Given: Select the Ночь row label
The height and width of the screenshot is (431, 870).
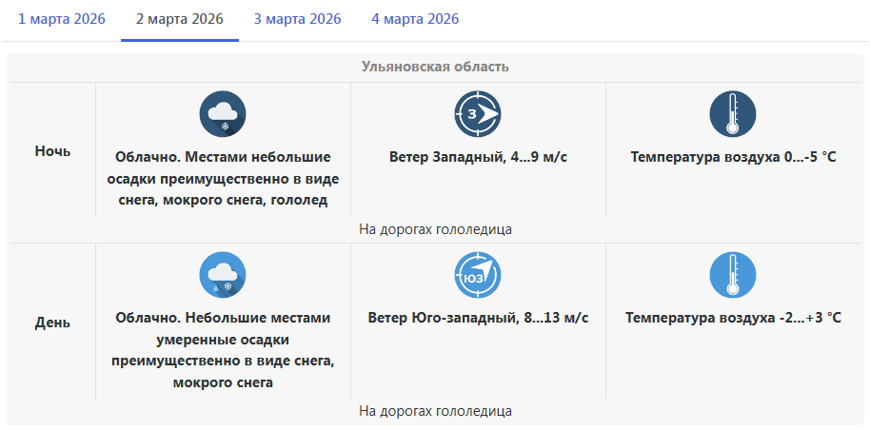Looking at the screenshot, I should 52,150.
